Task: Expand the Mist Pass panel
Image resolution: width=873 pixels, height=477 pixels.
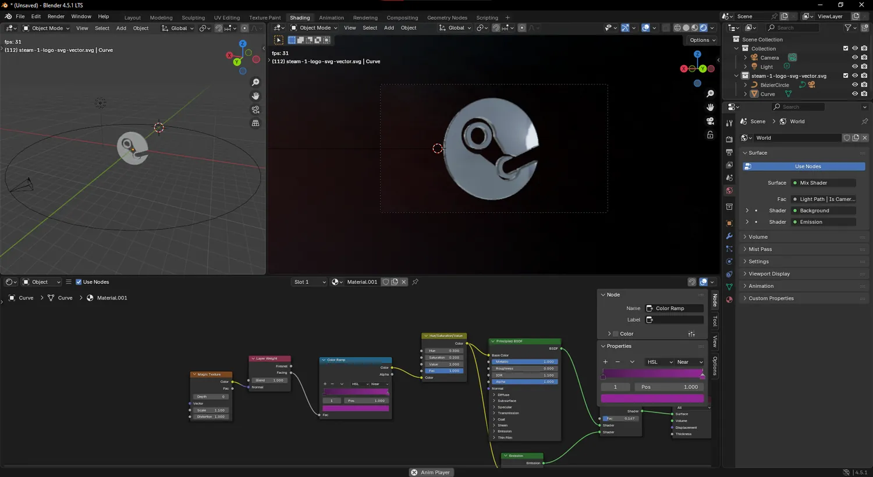Action: pyautogui.click(x=805, y=249)
